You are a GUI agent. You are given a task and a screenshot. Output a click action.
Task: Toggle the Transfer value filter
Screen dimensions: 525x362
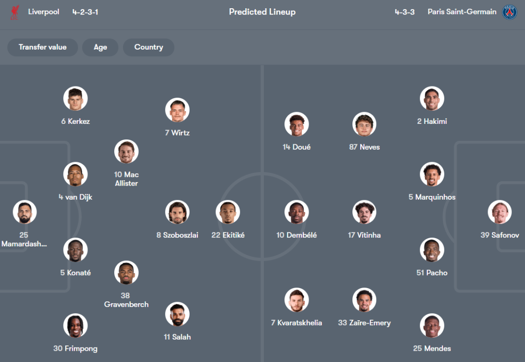[x=42, y=47]
